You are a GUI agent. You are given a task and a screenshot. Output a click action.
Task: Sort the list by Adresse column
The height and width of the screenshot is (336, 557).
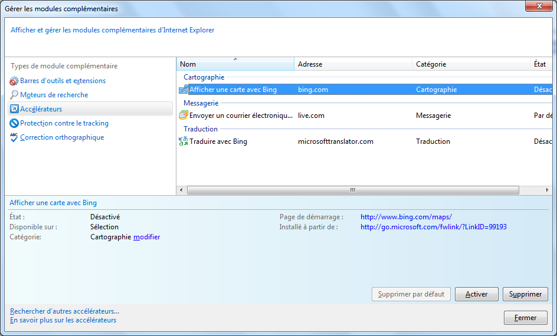353,64
